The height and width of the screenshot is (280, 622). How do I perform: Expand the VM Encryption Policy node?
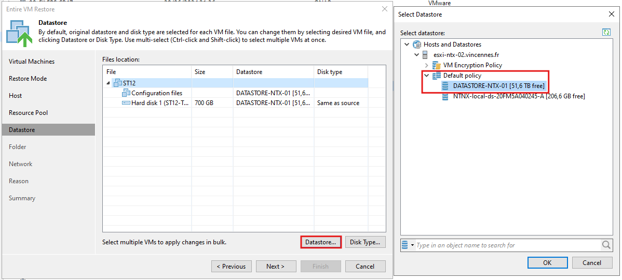click(426, 65)
